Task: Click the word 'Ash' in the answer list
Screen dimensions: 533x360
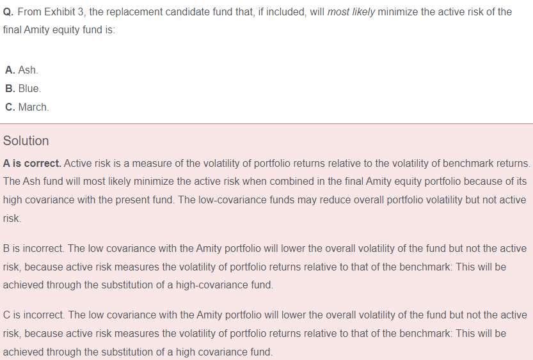Action: click(28, 70)
